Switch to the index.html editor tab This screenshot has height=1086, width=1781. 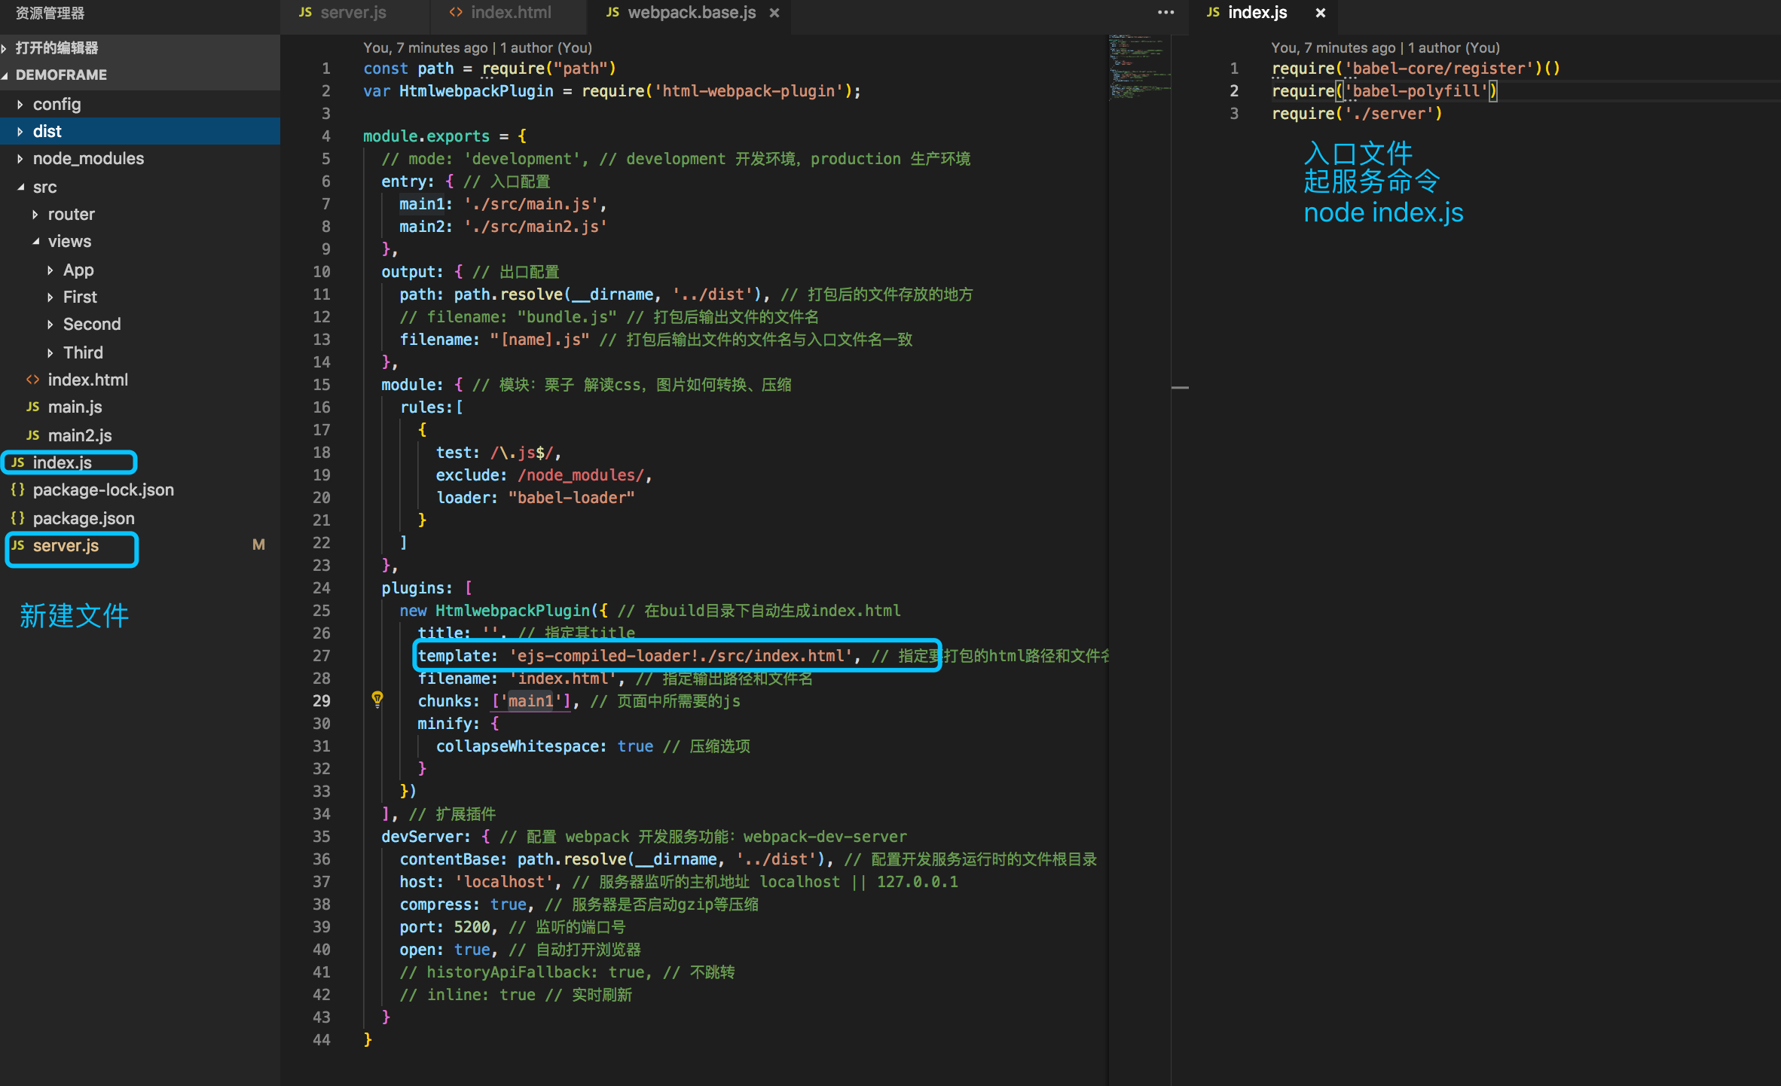click(x=510, y=13)
